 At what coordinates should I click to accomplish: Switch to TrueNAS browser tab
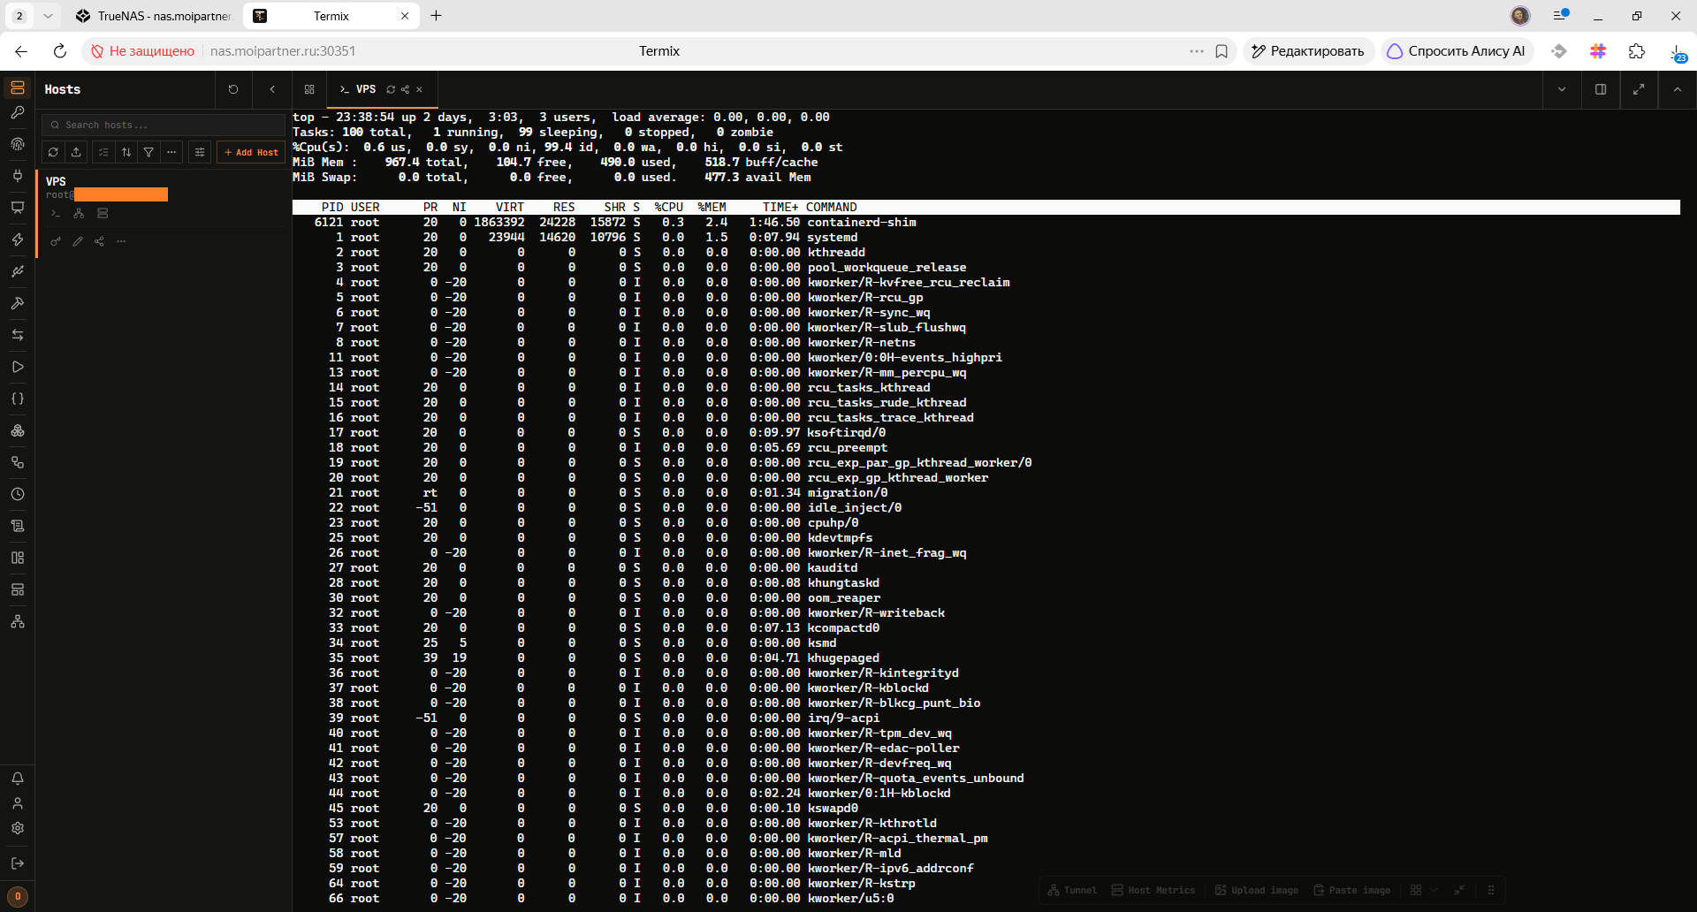click(154, 16)
